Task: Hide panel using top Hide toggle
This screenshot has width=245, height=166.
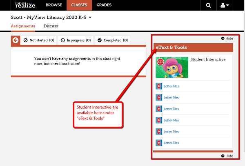Action: tap(227, 38)
